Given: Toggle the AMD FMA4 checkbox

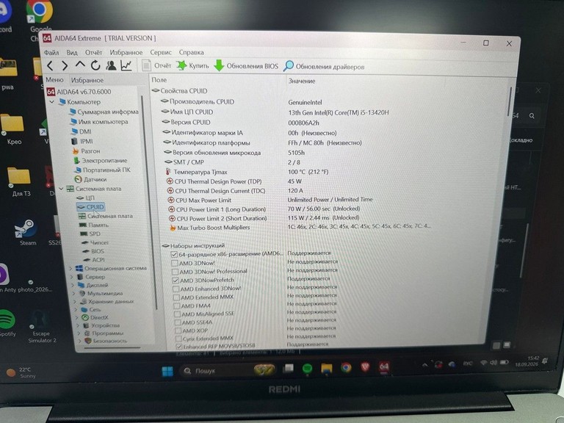Looking at the screenshot, I should click(x=177, y=306).
